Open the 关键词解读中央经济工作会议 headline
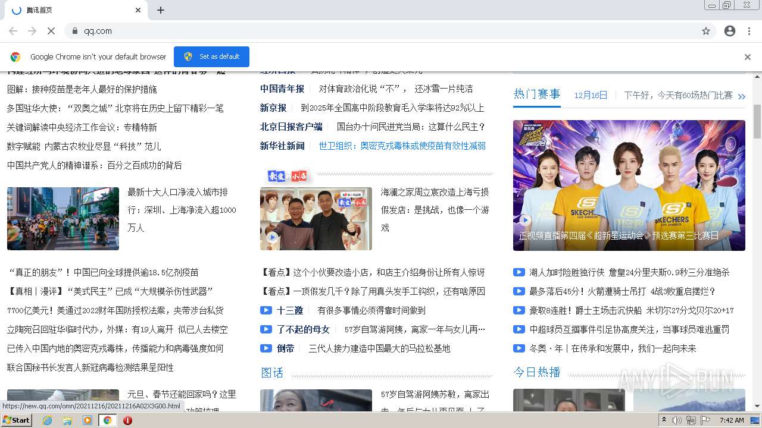The height and width of the screenshot is (428, 762). point(82,127)
